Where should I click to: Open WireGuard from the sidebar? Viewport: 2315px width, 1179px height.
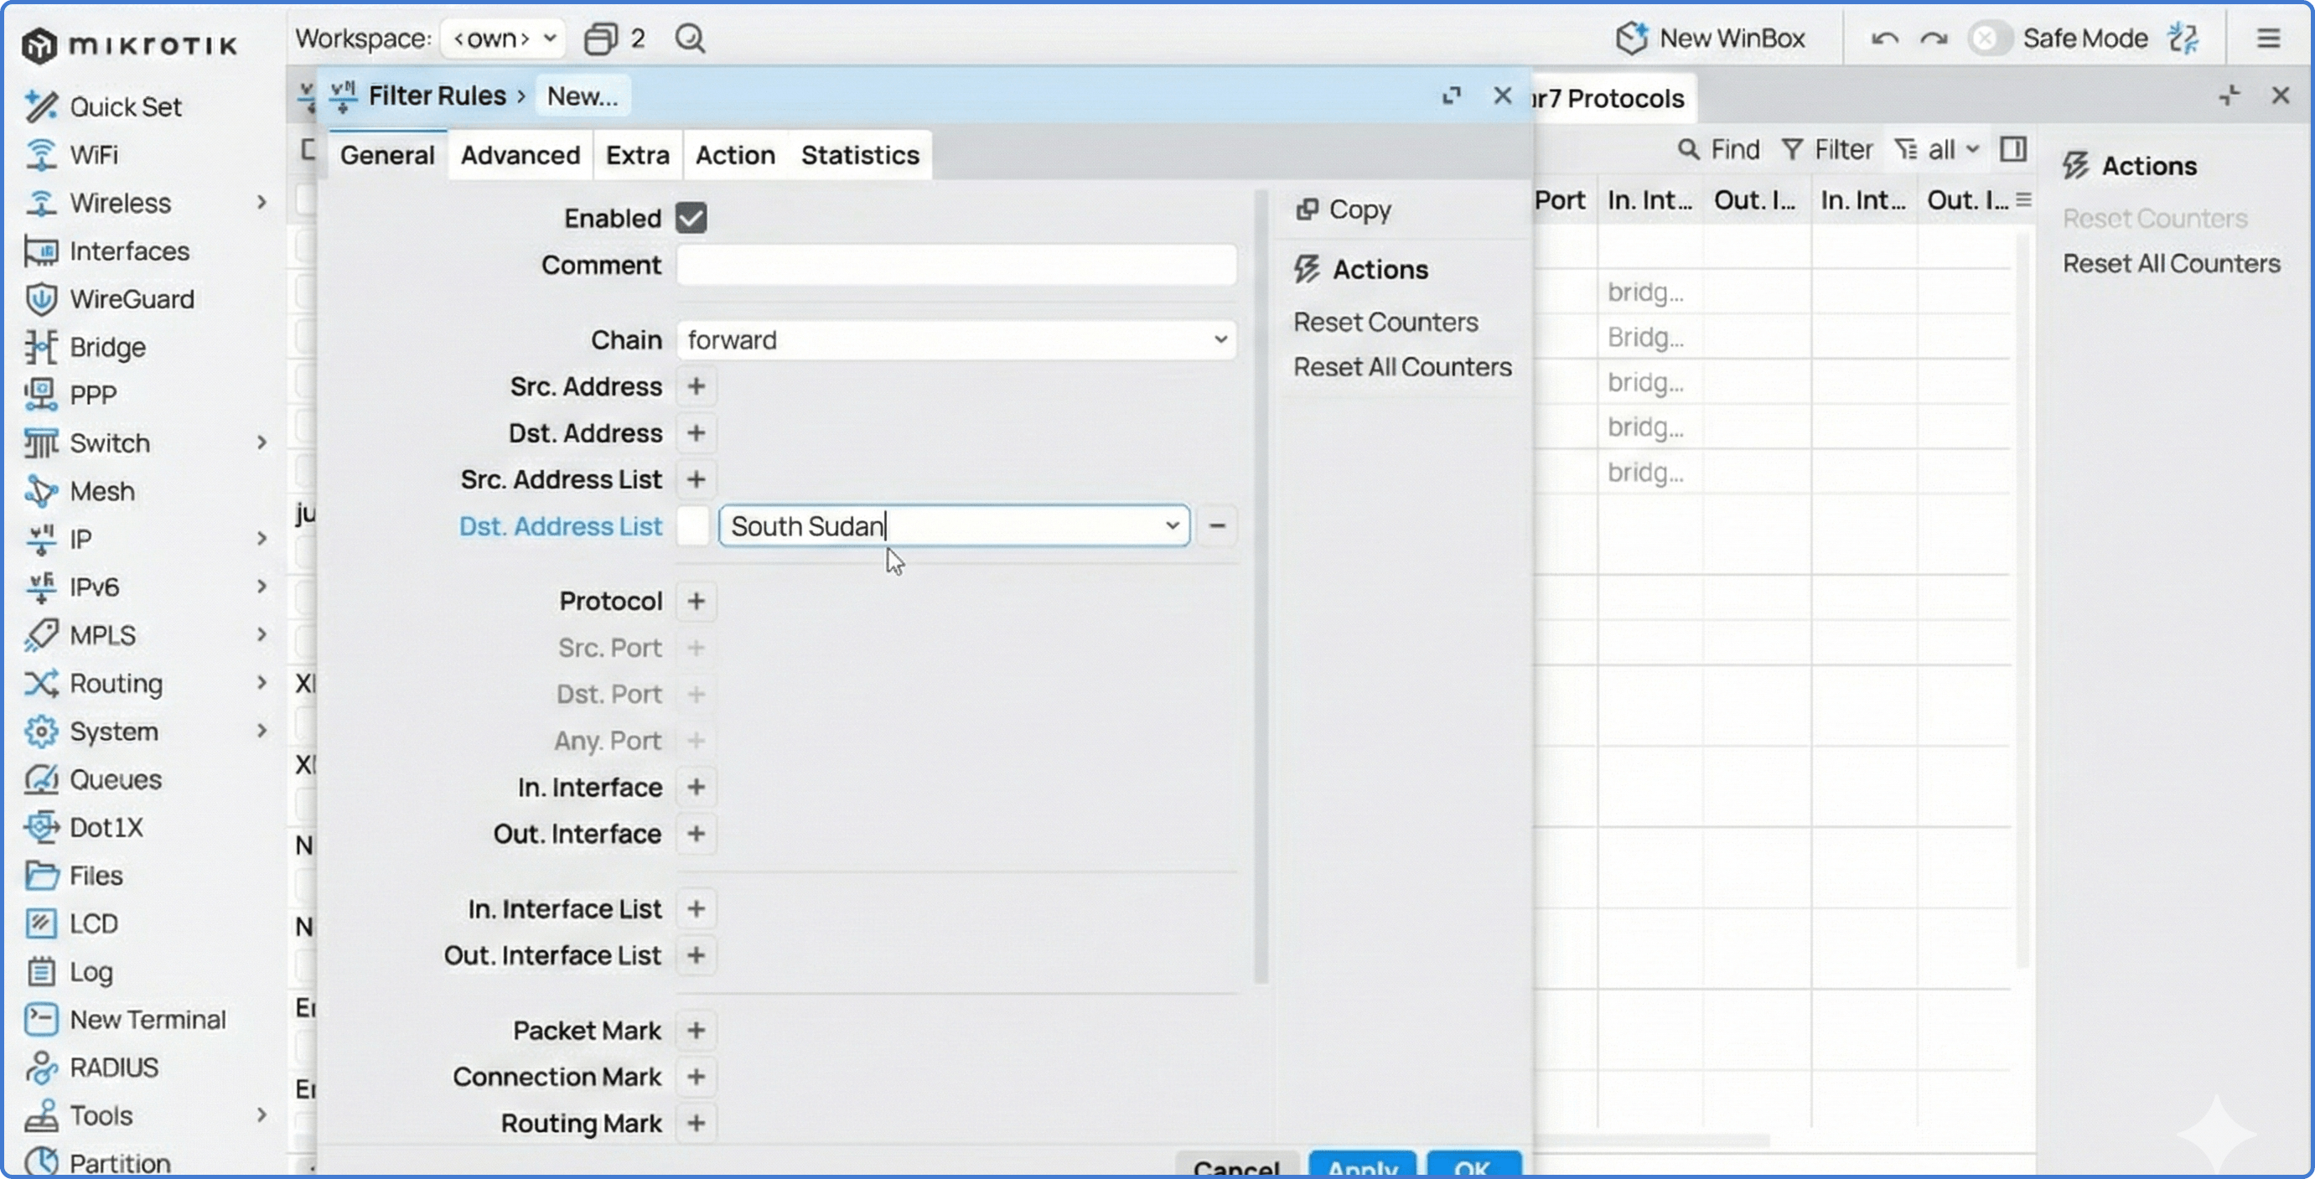tap(132, 299)
